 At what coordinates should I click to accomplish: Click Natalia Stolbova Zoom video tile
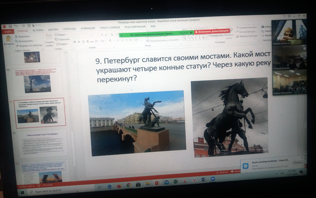(289, 32)
